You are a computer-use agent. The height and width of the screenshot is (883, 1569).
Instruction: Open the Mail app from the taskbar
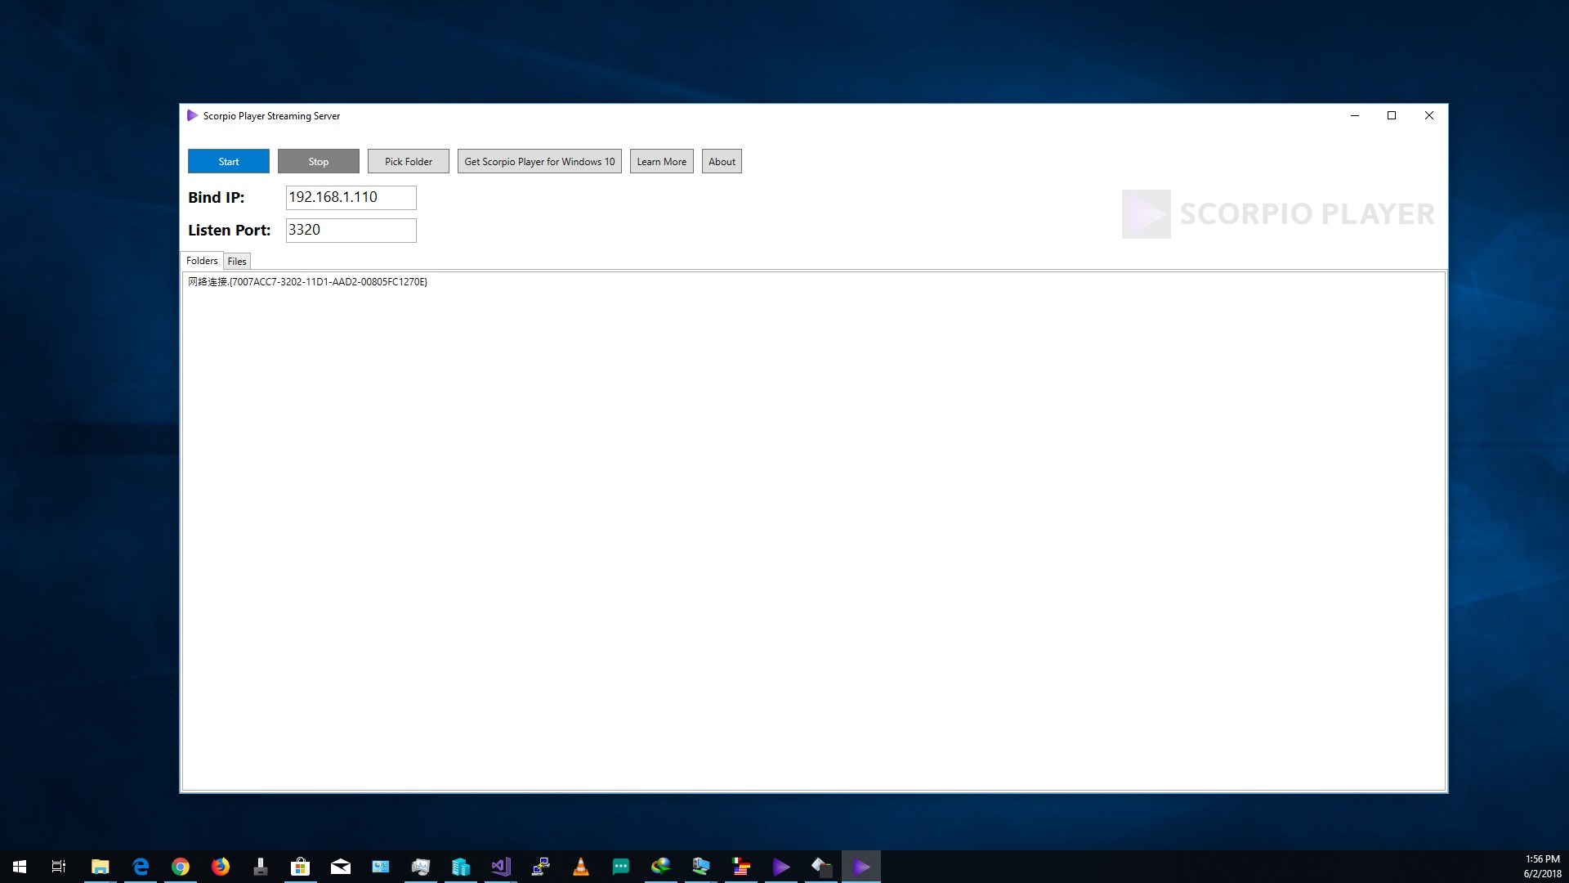tap(341, 866)
